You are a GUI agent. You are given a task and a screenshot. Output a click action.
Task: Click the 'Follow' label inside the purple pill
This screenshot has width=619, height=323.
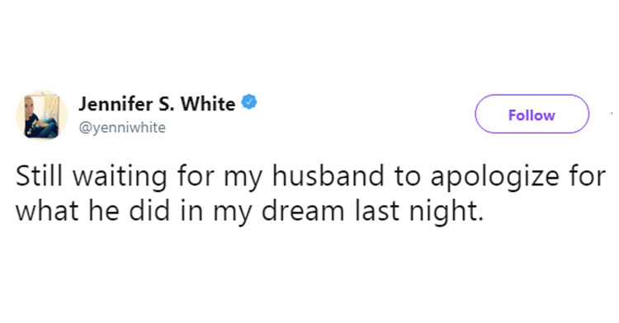(532, 115)
